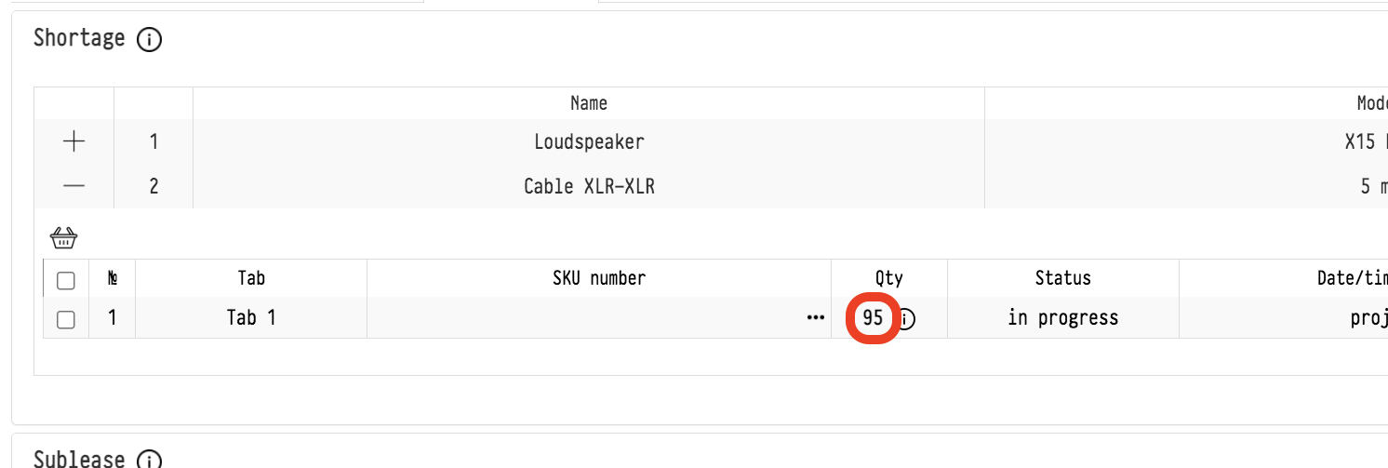1388x468 pixels.
Task: Click the info icon next to Sublease
Action: click(x=149, y=460)
